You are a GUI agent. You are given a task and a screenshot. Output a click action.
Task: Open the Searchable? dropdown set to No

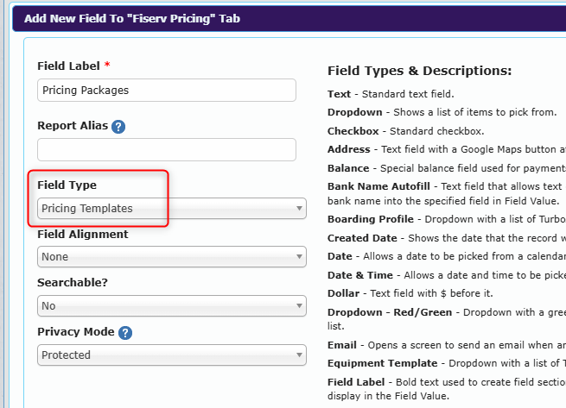click(x=172, y=305)
